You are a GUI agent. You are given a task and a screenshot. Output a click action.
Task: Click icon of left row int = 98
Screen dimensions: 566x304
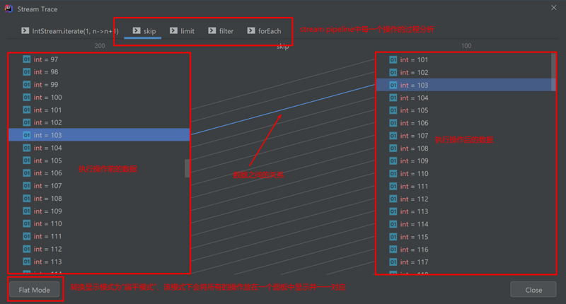pos(27,72)
